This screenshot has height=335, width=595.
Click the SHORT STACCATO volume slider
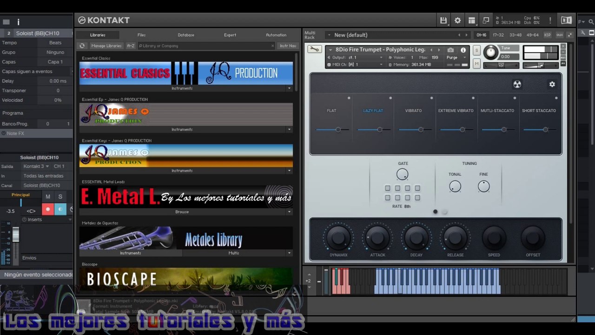(539, 129)
